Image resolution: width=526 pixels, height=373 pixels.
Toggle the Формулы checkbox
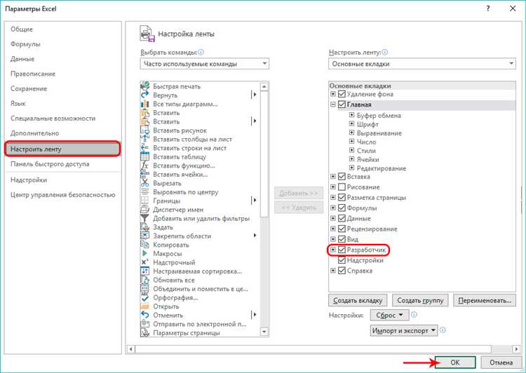pos(342,208)
